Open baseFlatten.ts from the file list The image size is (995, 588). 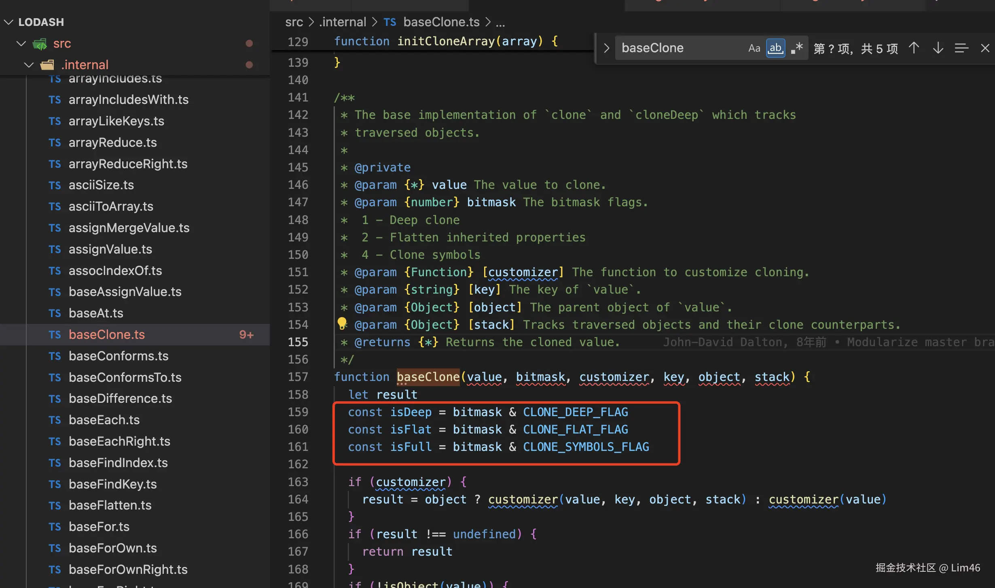coord(110,505)
